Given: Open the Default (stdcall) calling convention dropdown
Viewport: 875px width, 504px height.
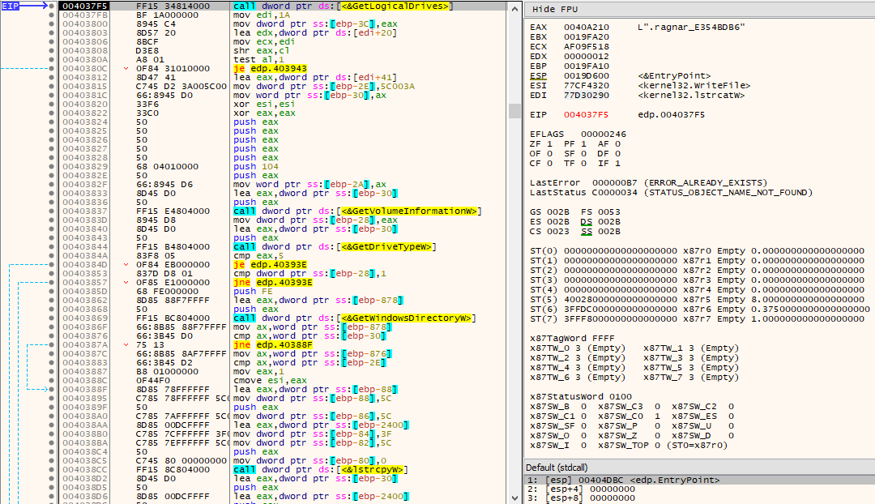Looking at the screenshot, I should click(x=700, y=468).
